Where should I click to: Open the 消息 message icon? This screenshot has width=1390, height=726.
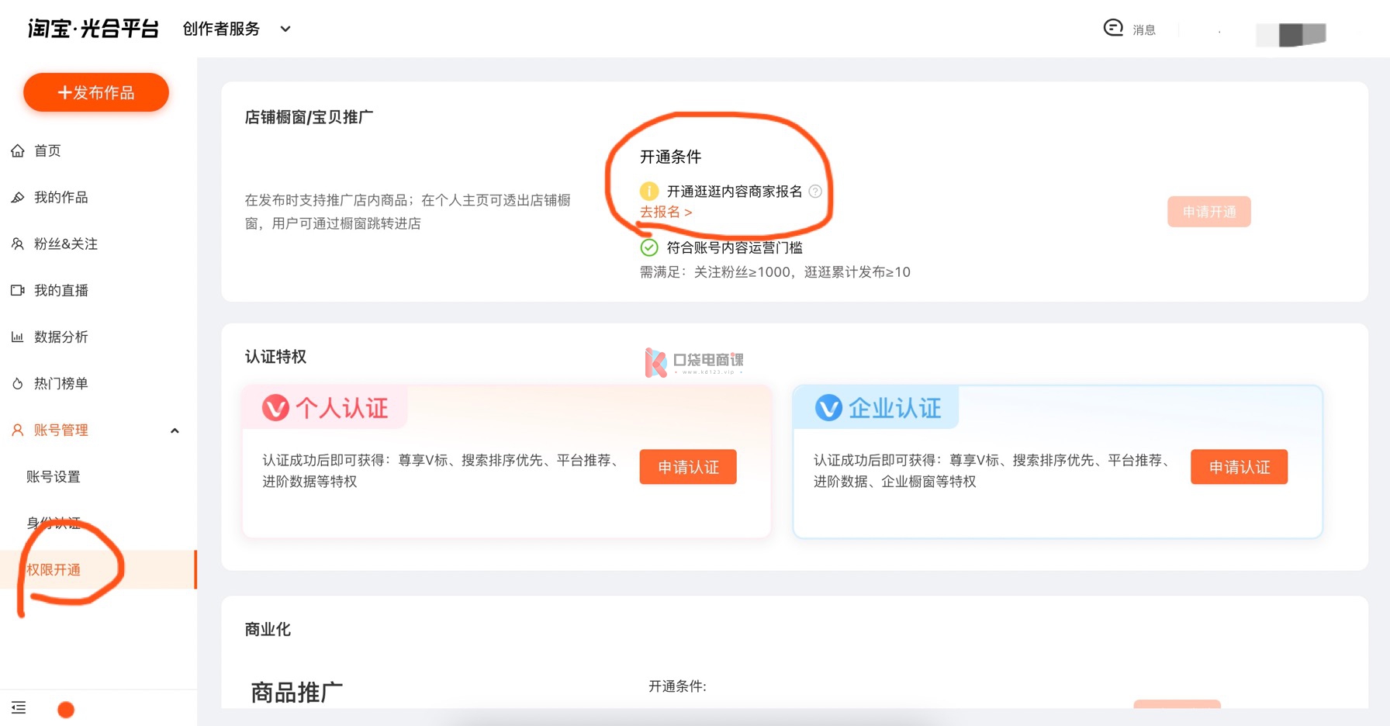(x=1113, y=28)
